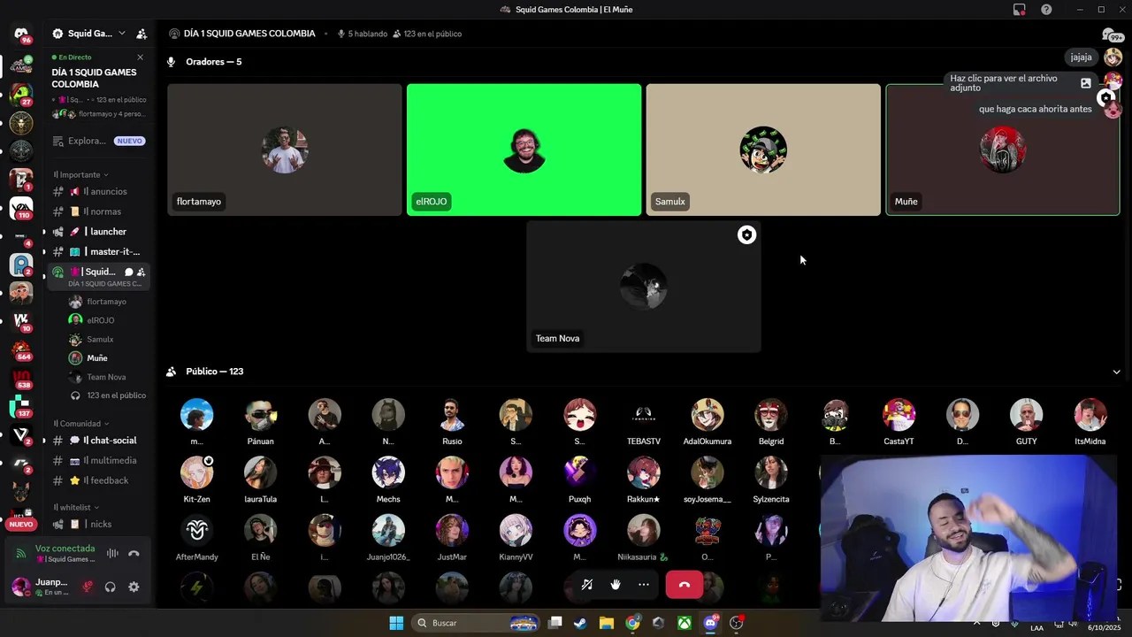The height and width of the screenshot is (637, 1132).
Task: Open the server with 564 badge
Action: click(20, 349)
